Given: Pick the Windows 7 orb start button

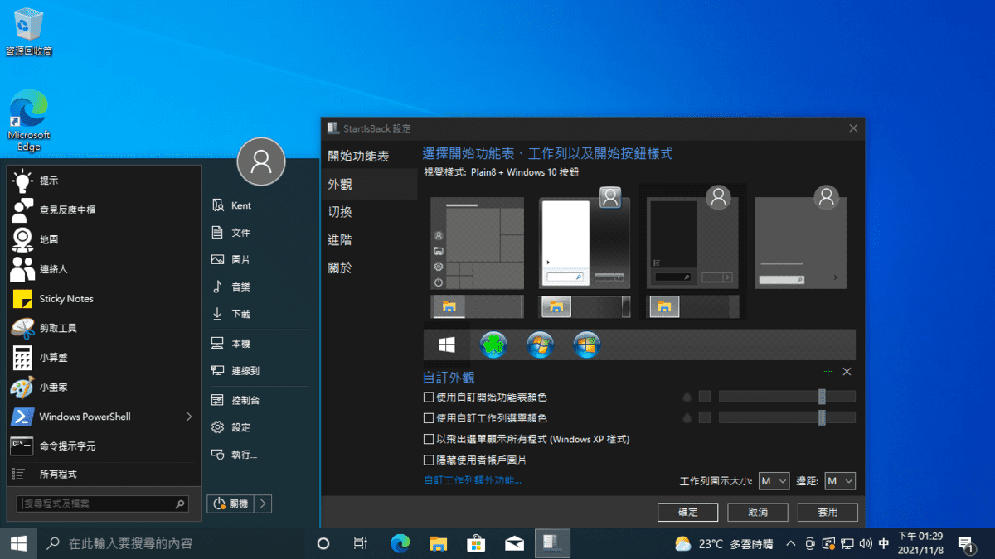Looking at the screenshot, I should click(540, 345).
